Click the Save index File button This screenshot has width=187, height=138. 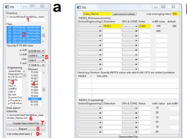pos(128,136)
